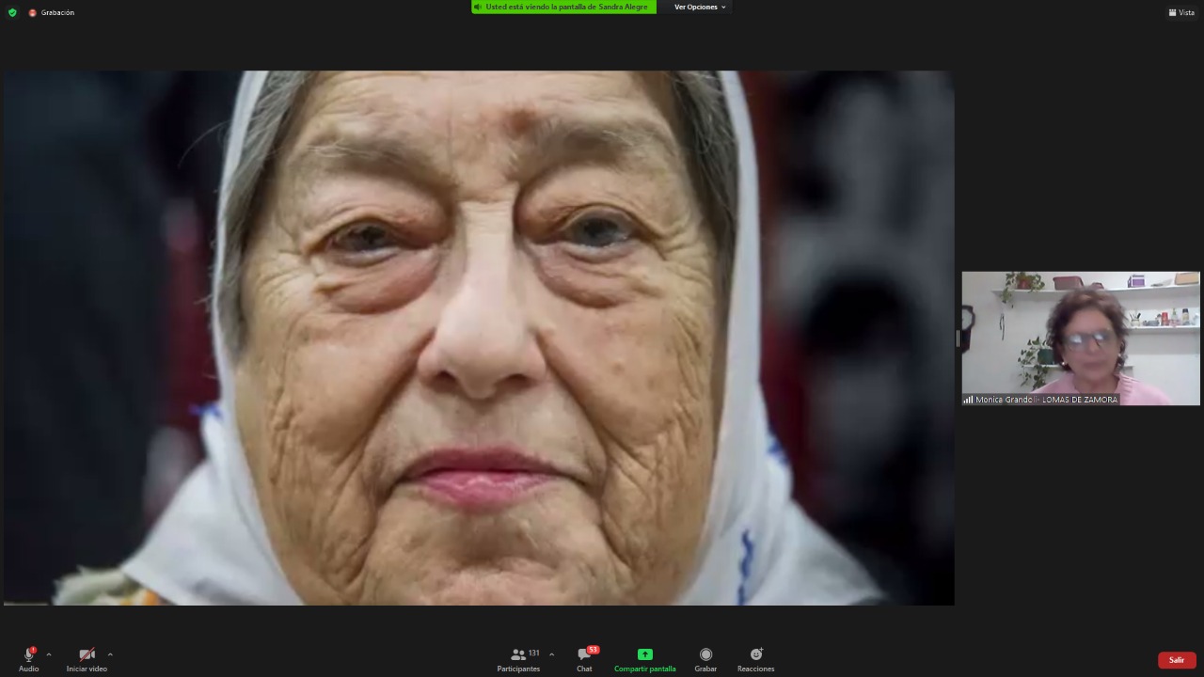Click the signal strength icon on participant tile

tap(968, 400)
